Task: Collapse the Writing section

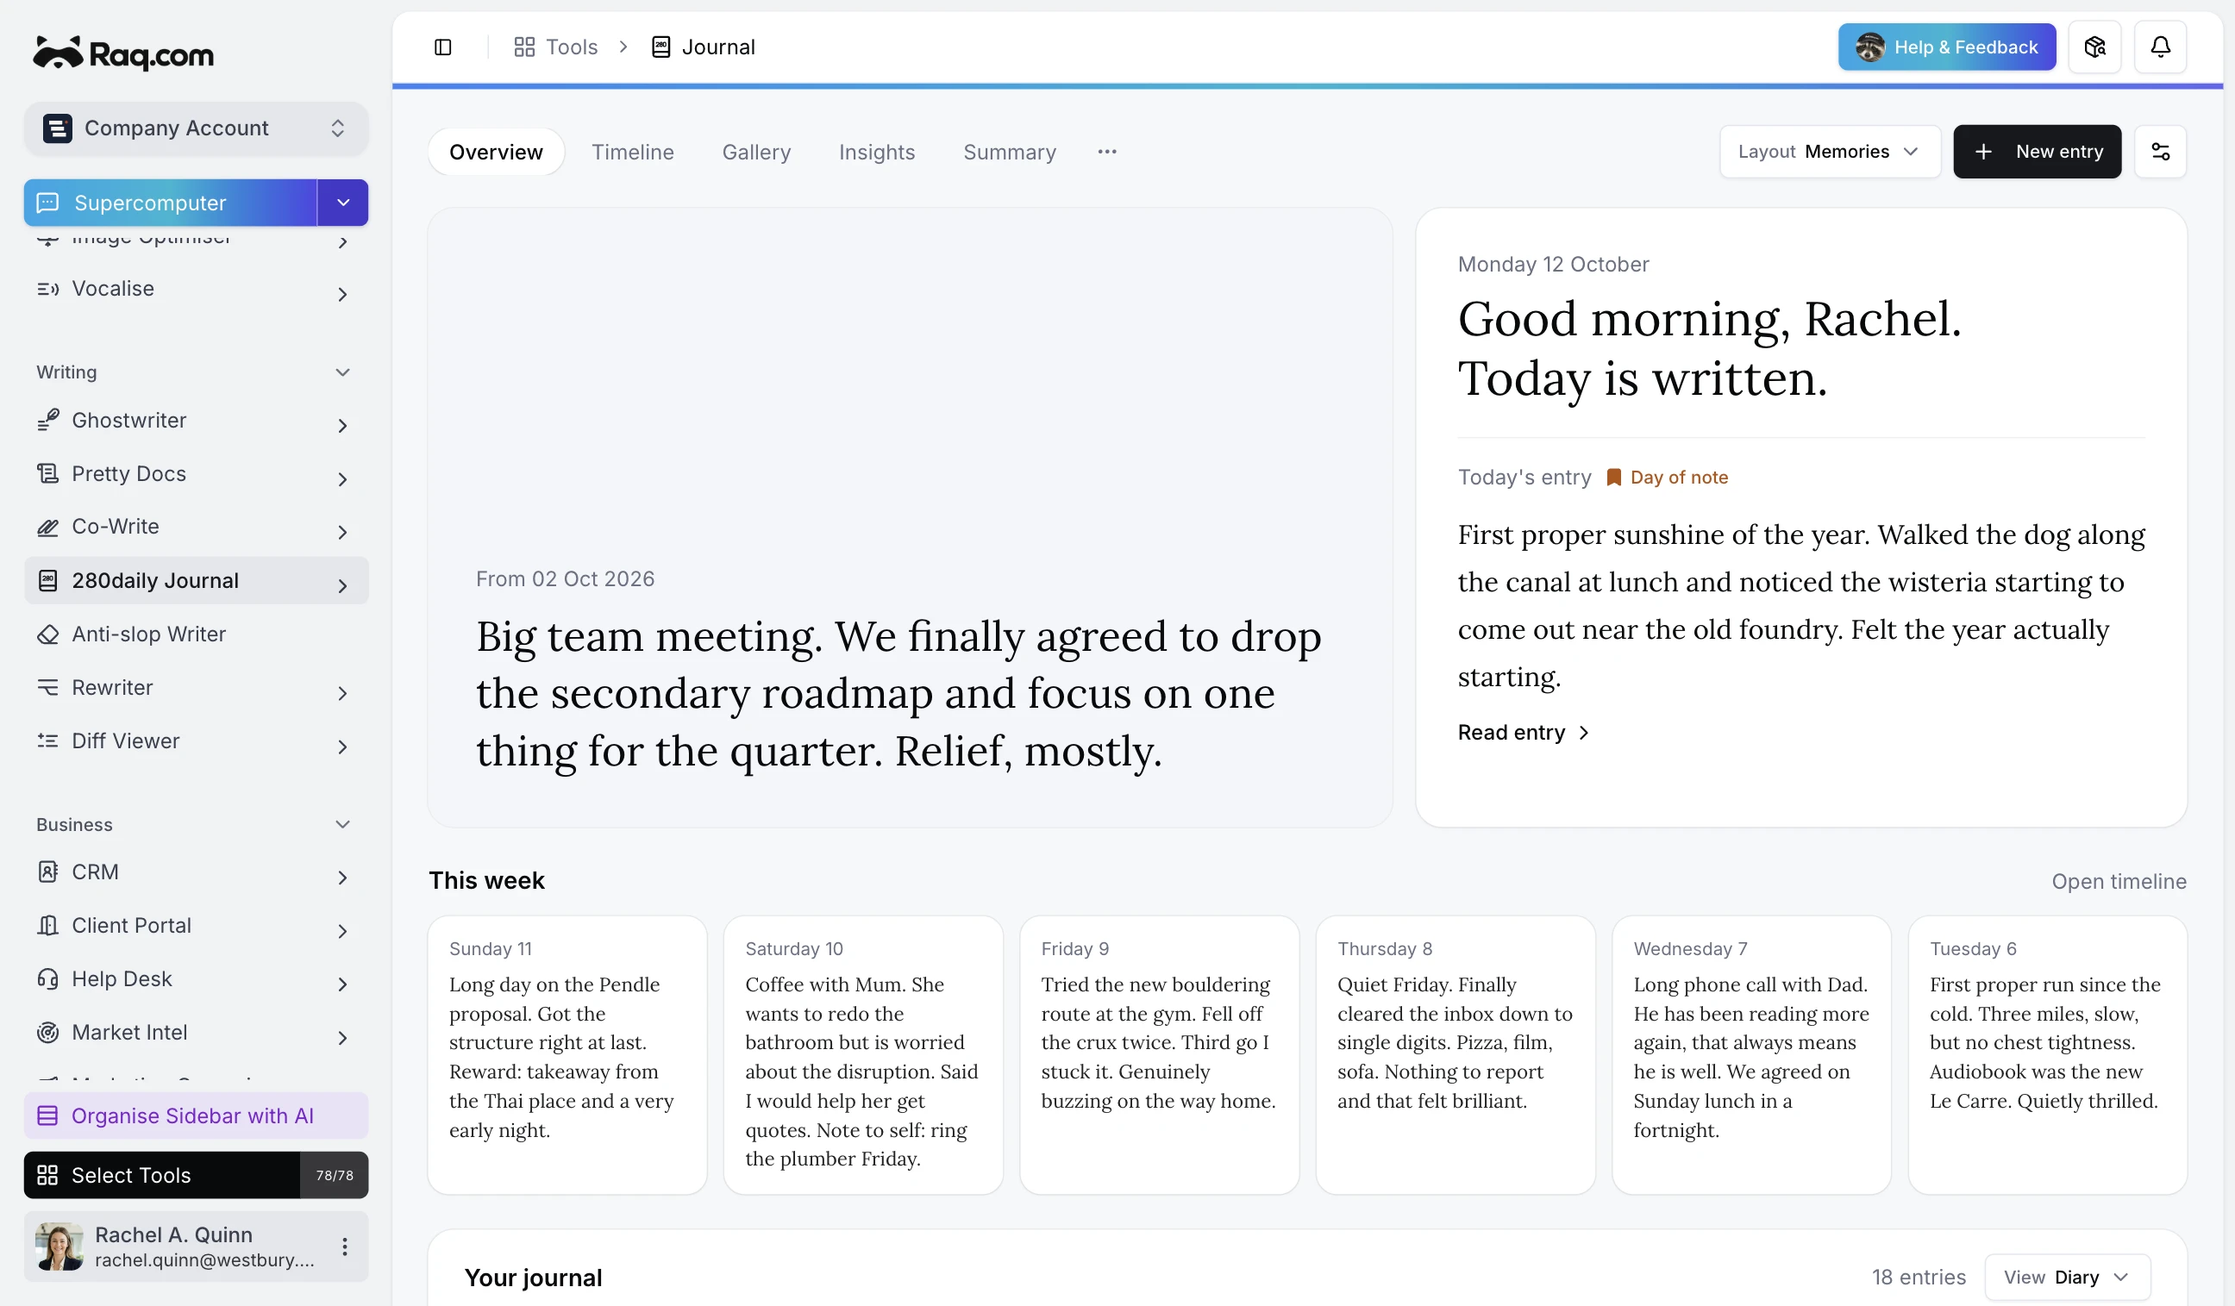Action: click(342, 372)
